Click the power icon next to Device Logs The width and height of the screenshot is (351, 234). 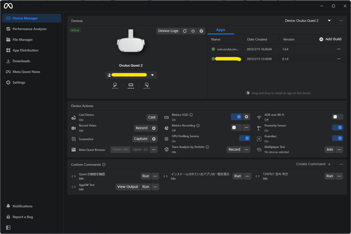(193, 31)
